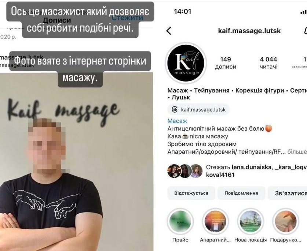Click the Стежити follow link
This screenshot has height=251, width=307.
pos(127,18)
